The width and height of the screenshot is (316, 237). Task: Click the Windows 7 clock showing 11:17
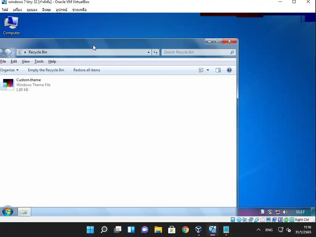coord(300,212)
